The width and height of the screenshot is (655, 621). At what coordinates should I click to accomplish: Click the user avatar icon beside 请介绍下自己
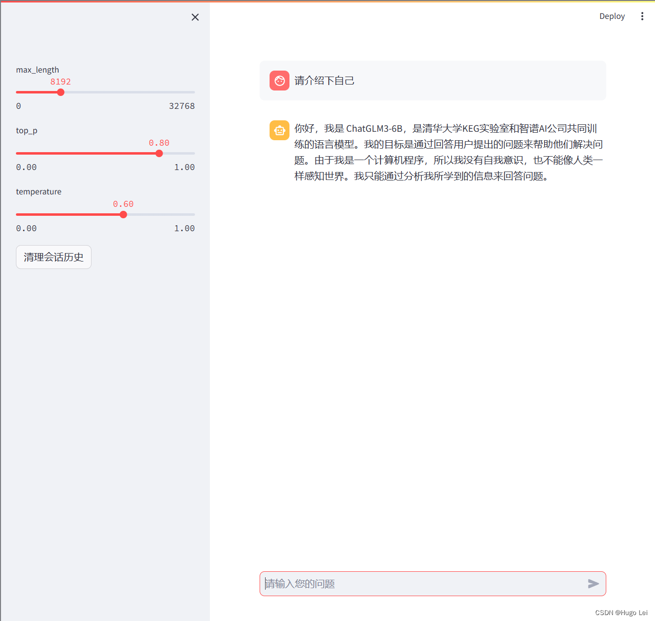[x=280, y=81]
